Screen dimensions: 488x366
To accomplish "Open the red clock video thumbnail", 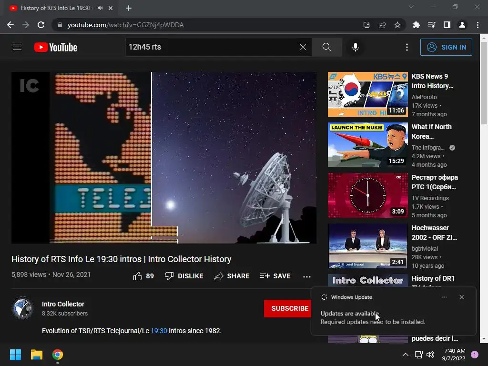I will pos(367,195).
